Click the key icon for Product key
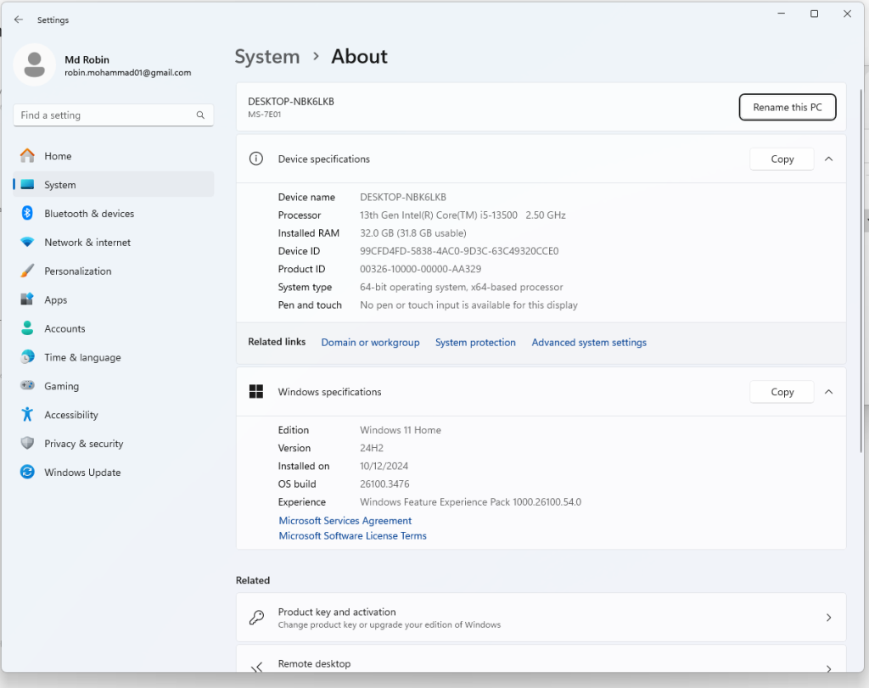 pos(256,618)
